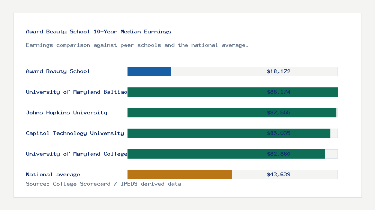
Task: Click the $87,555 earnings value
Action: (279, 112)
